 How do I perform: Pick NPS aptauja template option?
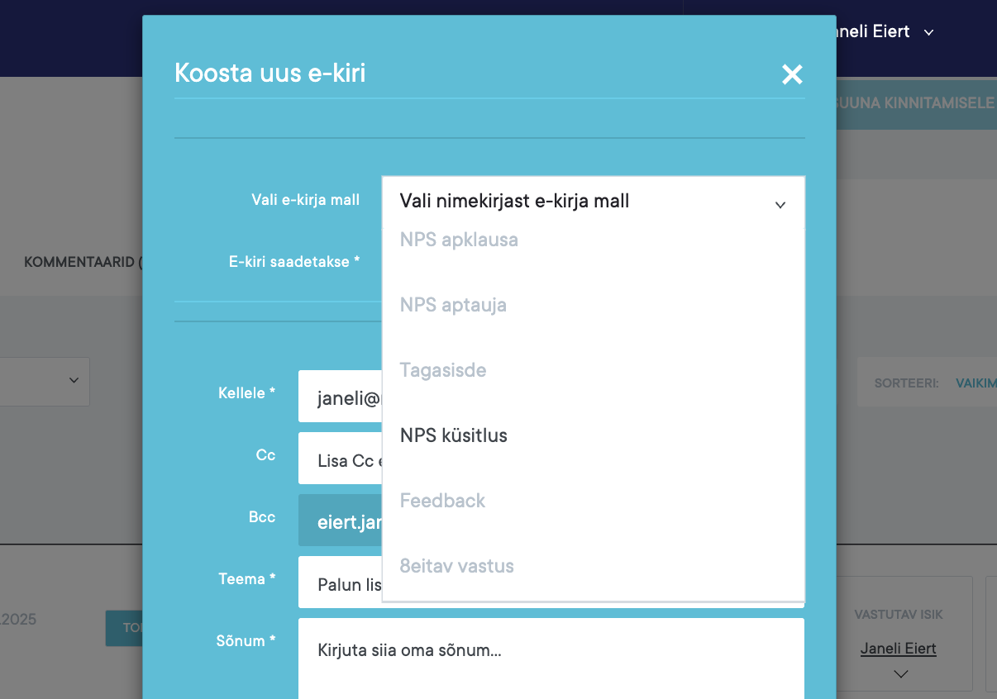tap(453, 306)
